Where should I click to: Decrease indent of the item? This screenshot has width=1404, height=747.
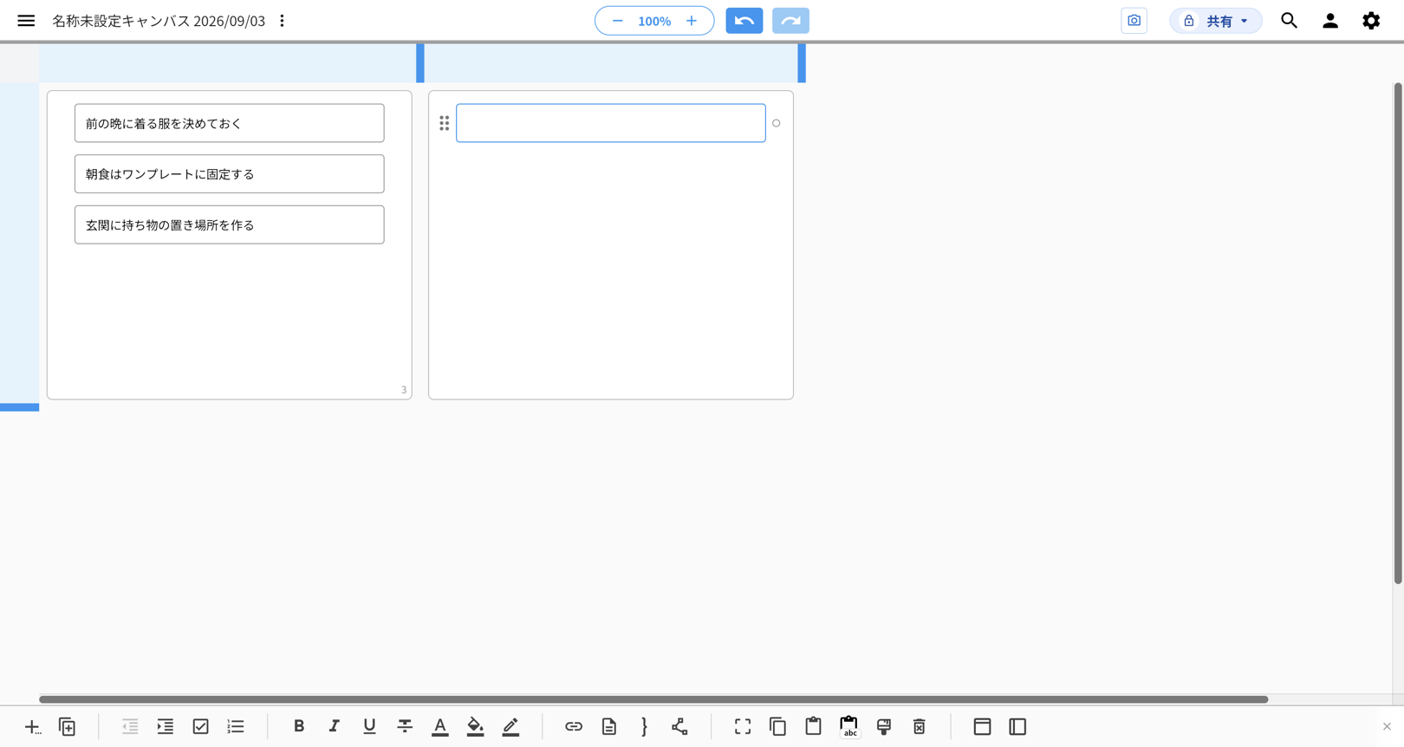[x=130, y=727]
